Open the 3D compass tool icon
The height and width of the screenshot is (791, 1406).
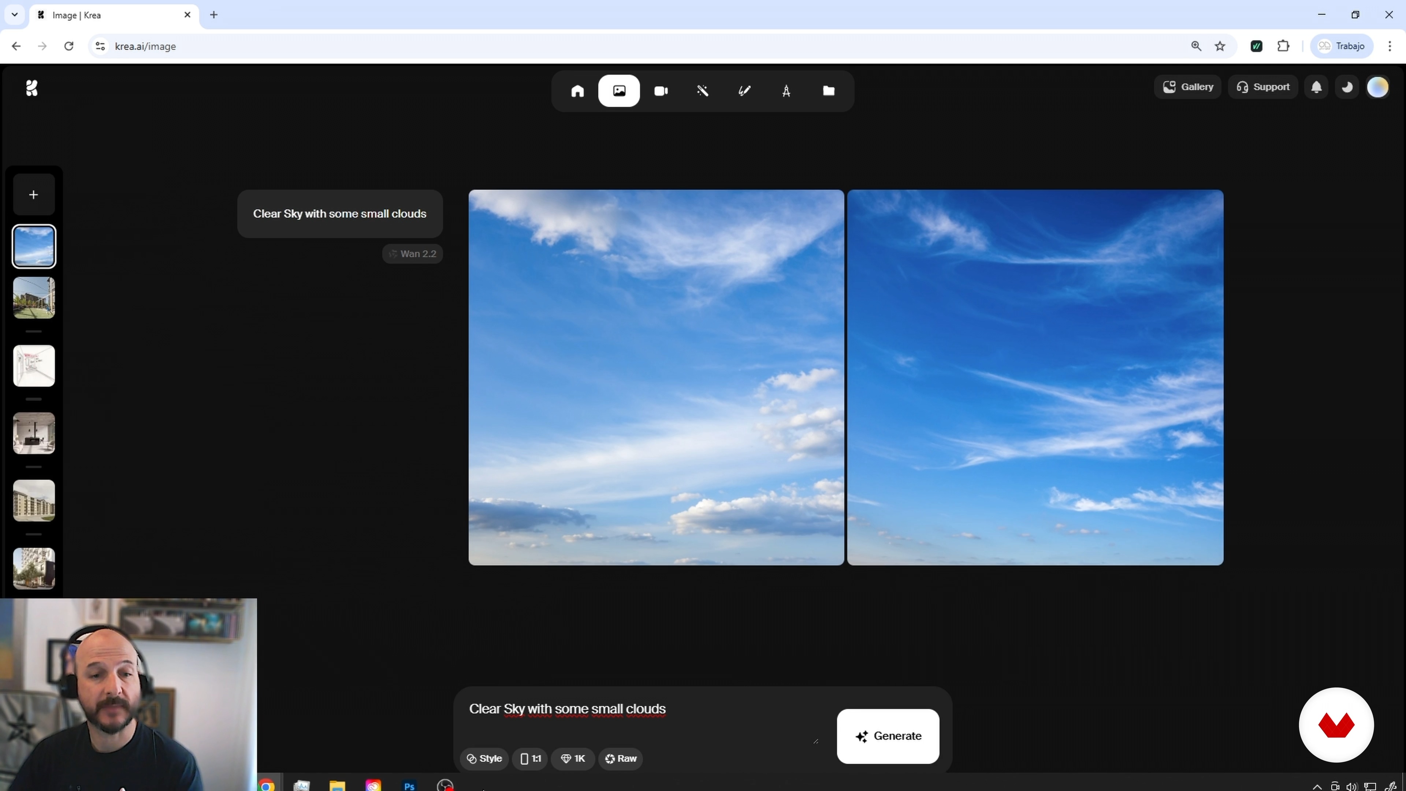point(786,90)
